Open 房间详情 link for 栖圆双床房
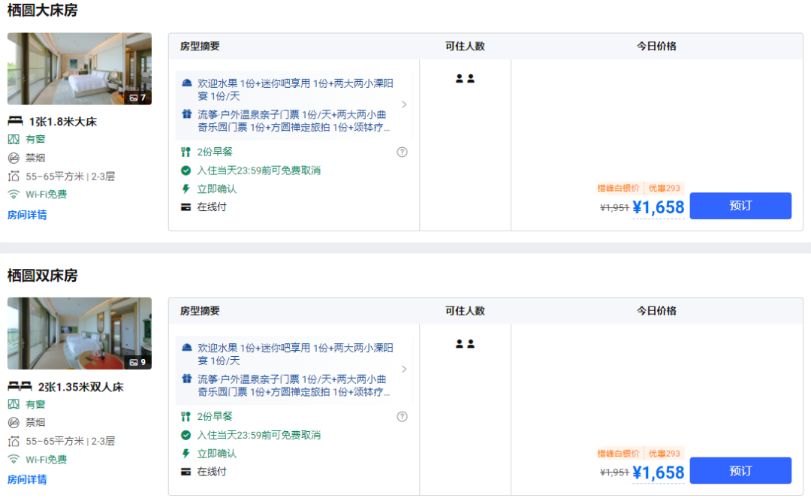 [27, 479]
